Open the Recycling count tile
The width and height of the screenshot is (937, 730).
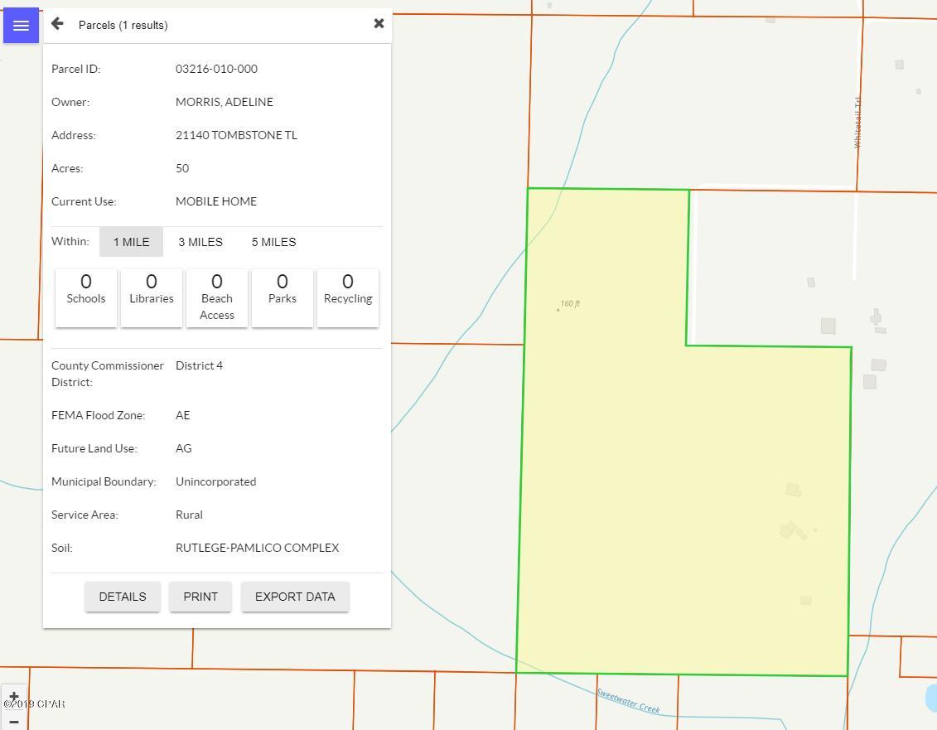click(x=347, y=297)
